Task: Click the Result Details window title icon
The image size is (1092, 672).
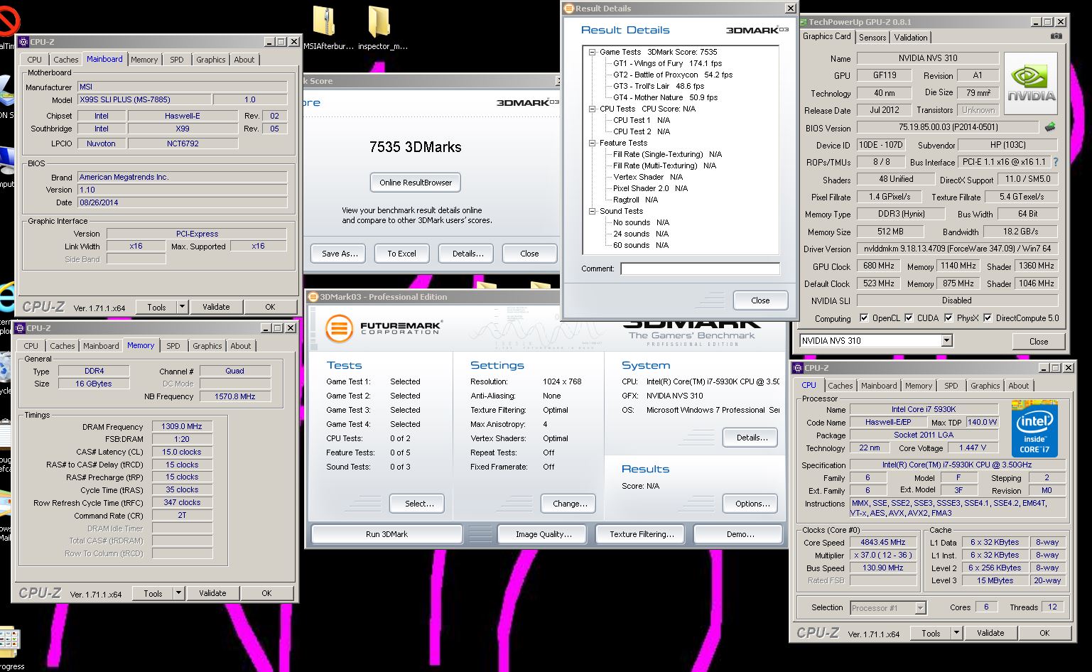Action: point(568,9)
